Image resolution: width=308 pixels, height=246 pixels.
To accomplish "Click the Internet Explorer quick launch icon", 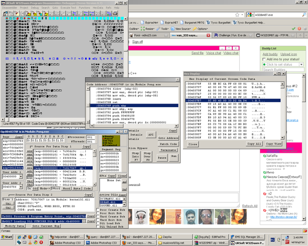I will point(19,237).
